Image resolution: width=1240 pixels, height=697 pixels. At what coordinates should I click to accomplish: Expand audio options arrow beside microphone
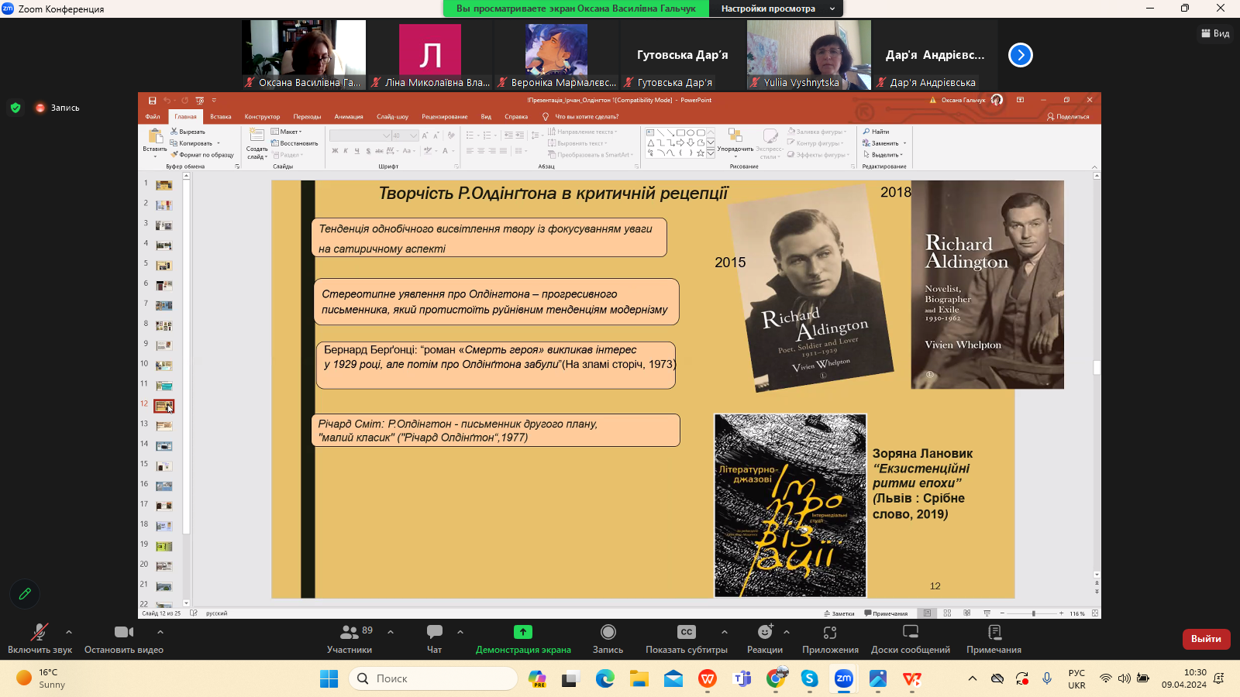click(69, 632)
